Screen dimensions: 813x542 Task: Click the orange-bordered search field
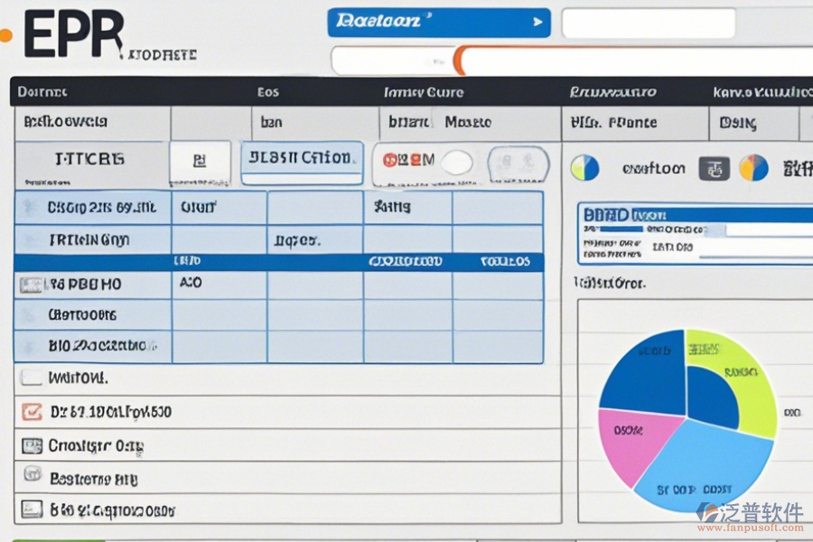coord(633,61)
